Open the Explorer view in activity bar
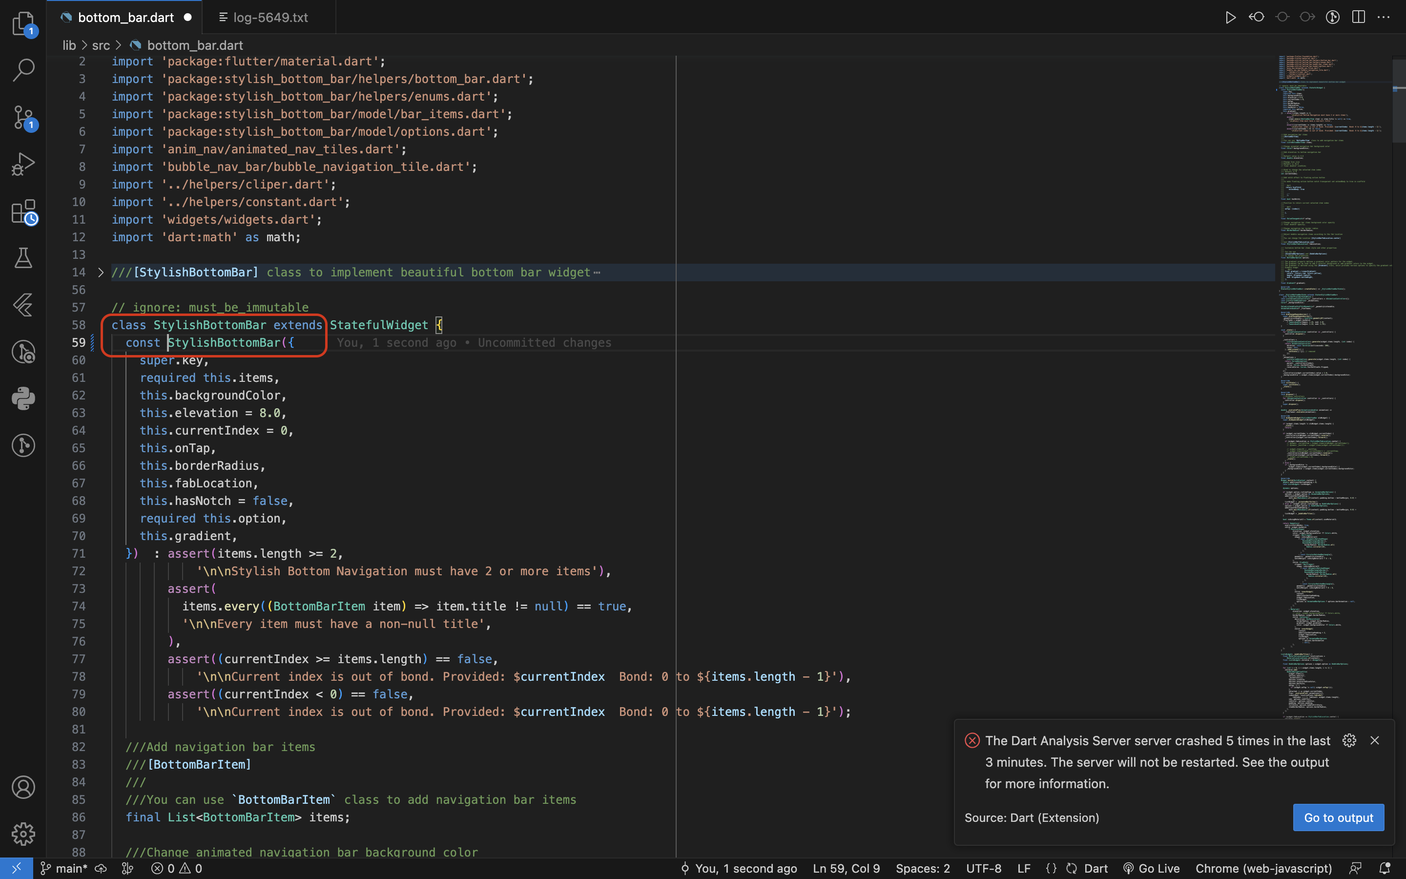Viewport: 1406px width, 879px height. coord(23,23)
